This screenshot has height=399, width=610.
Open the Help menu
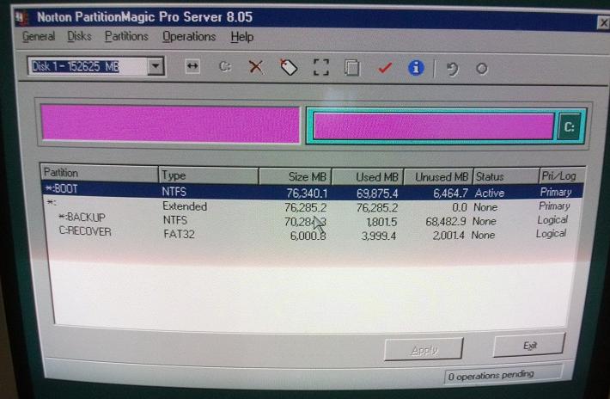tap(242, 37)
